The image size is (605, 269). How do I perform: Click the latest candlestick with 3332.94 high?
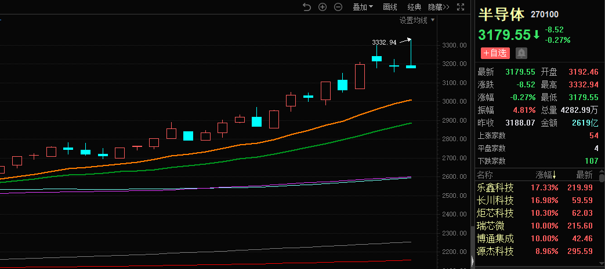pyautogui.click(x=411, y=67)
